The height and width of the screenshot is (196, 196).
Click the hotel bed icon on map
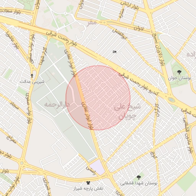[114, 52]
